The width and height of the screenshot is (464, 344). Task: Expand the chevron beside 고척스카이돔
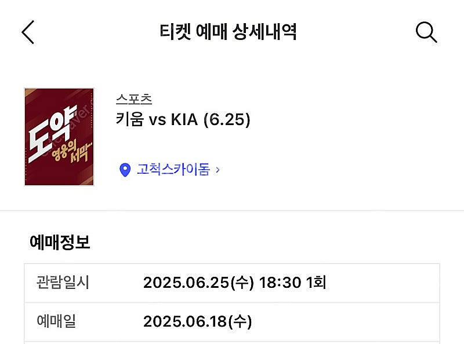(x=217, y=170)
